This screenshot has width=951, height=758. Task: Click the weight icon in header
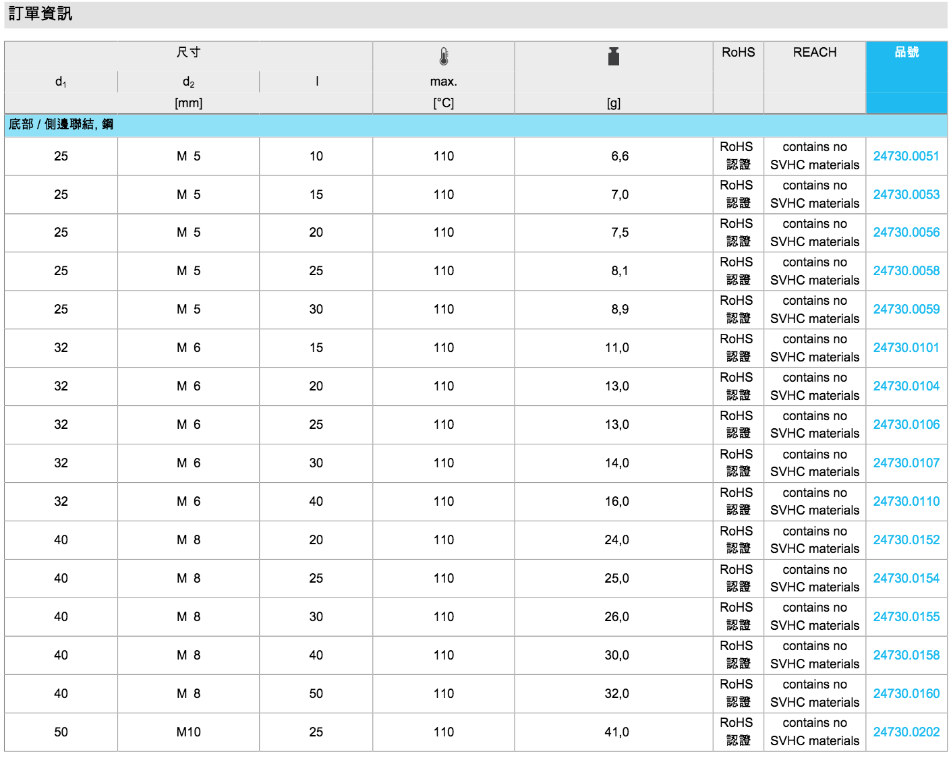613,57
